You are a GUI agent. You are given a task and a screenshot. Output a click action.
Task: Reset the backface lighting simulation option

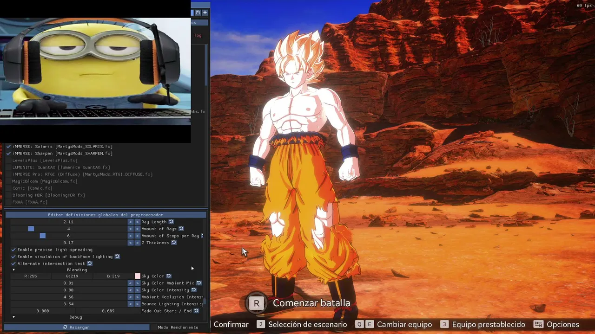pos(118,257)
